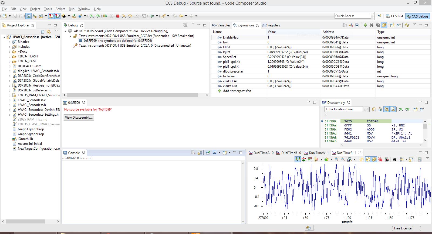The image size is (432, 234).
Task: Click the New file toolbar icon
Action: click(5, 16)
